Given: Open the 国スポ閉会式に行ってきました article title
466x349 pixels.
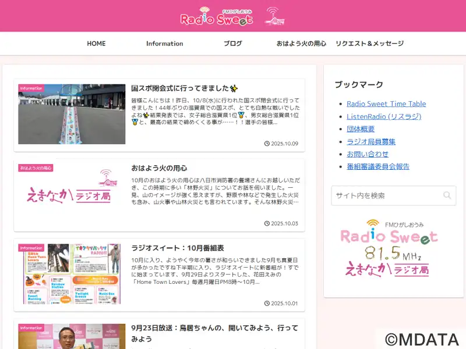Looking at the screenshot, I should (184, 88).
